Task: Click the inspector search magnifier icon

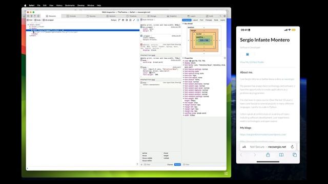Action: click(220, 16)
